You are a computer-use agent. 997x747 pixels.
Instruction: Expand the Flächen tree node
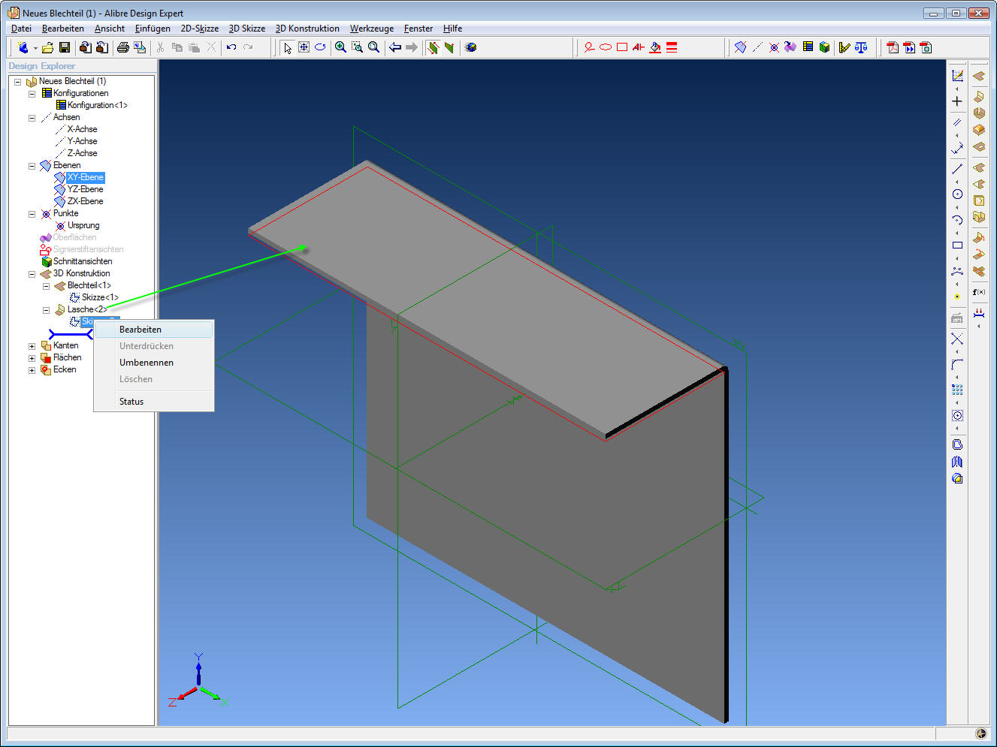32,358
